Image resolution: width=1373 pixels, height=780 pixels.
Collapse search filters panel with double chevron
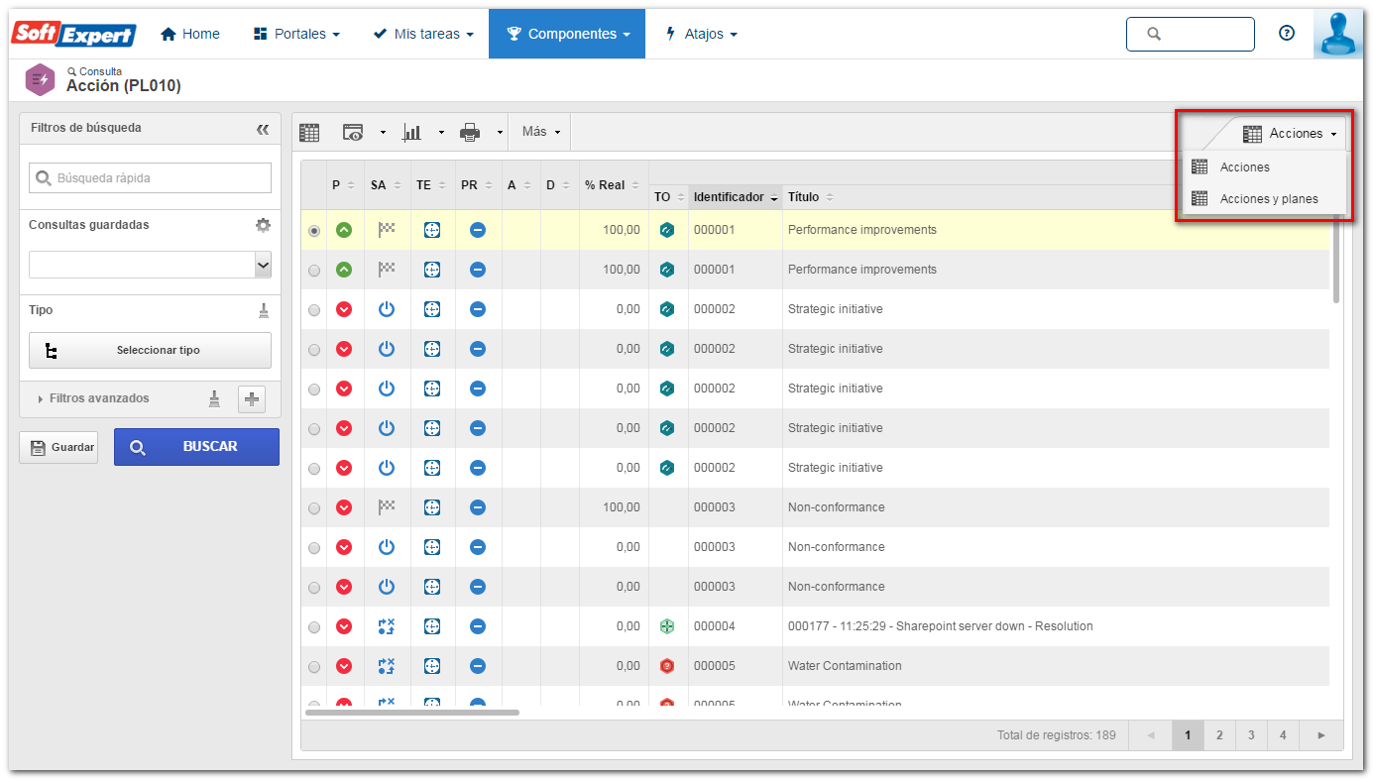(263, 129)
